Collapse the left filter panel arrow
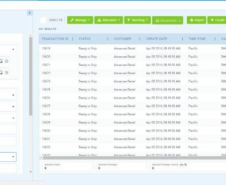 coord(30,13)
